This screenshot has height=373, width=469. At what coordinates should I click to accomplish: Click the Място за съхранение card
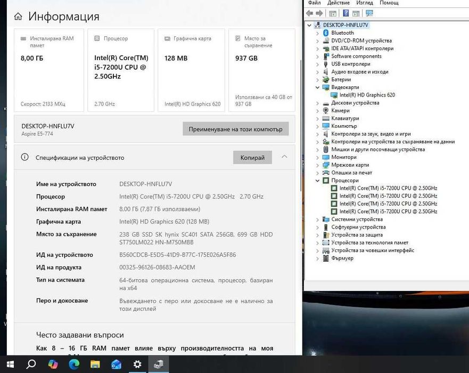pos(262,70)
